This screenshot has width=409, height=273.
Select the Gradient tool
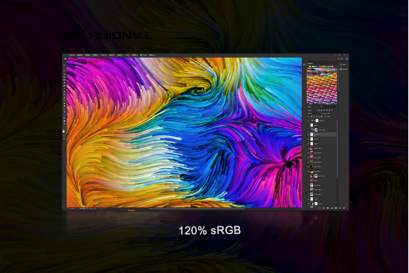tap(64, 101)
